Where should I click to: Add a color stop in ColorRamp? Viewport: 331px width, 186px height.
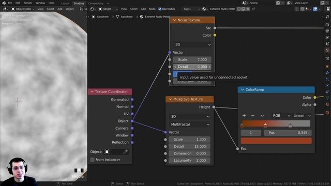click(x=244, y=116)
